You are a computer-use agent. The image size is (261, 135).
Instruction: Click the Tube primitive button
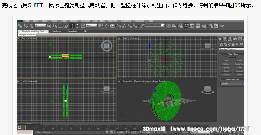pyautogui.click(x=239, y=68)
